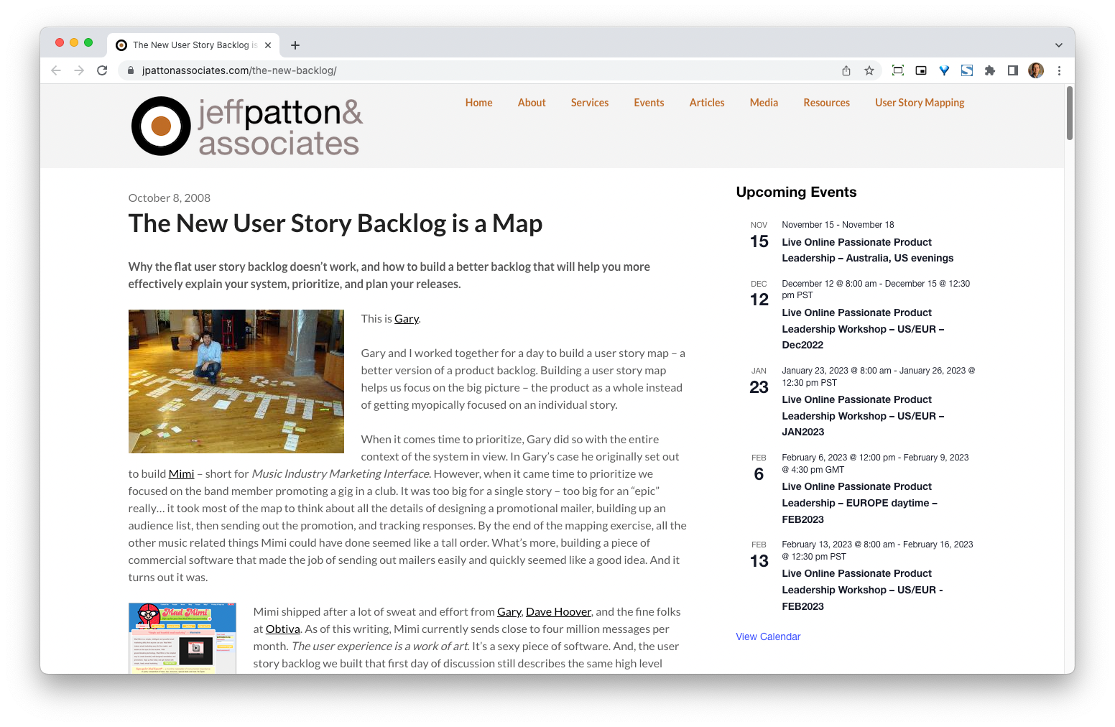Viewport: 1115px width, 727px height.
Task: Switch to the Articles menu item
Action: click(706, 103)
